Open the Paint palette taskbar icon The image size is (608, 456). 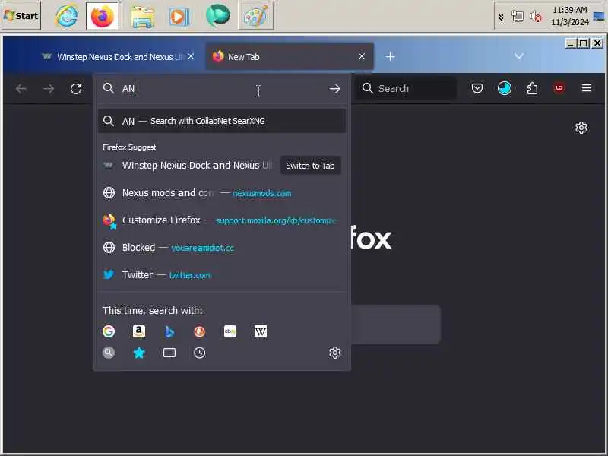tap(256, 16)
